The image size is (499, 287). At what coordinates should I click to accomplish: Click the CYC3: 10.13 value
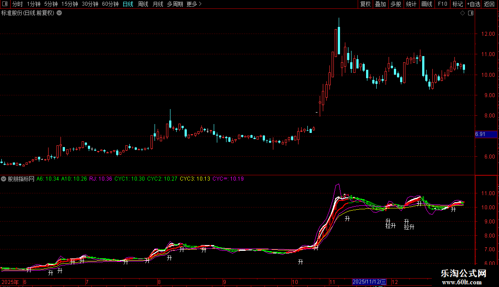pyautogui.click(x=195, y=179)
